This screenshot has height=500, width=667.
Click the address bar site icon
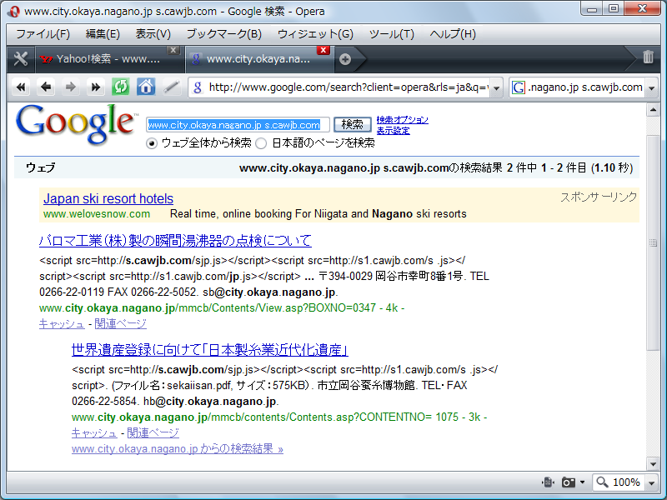[198, 87]
